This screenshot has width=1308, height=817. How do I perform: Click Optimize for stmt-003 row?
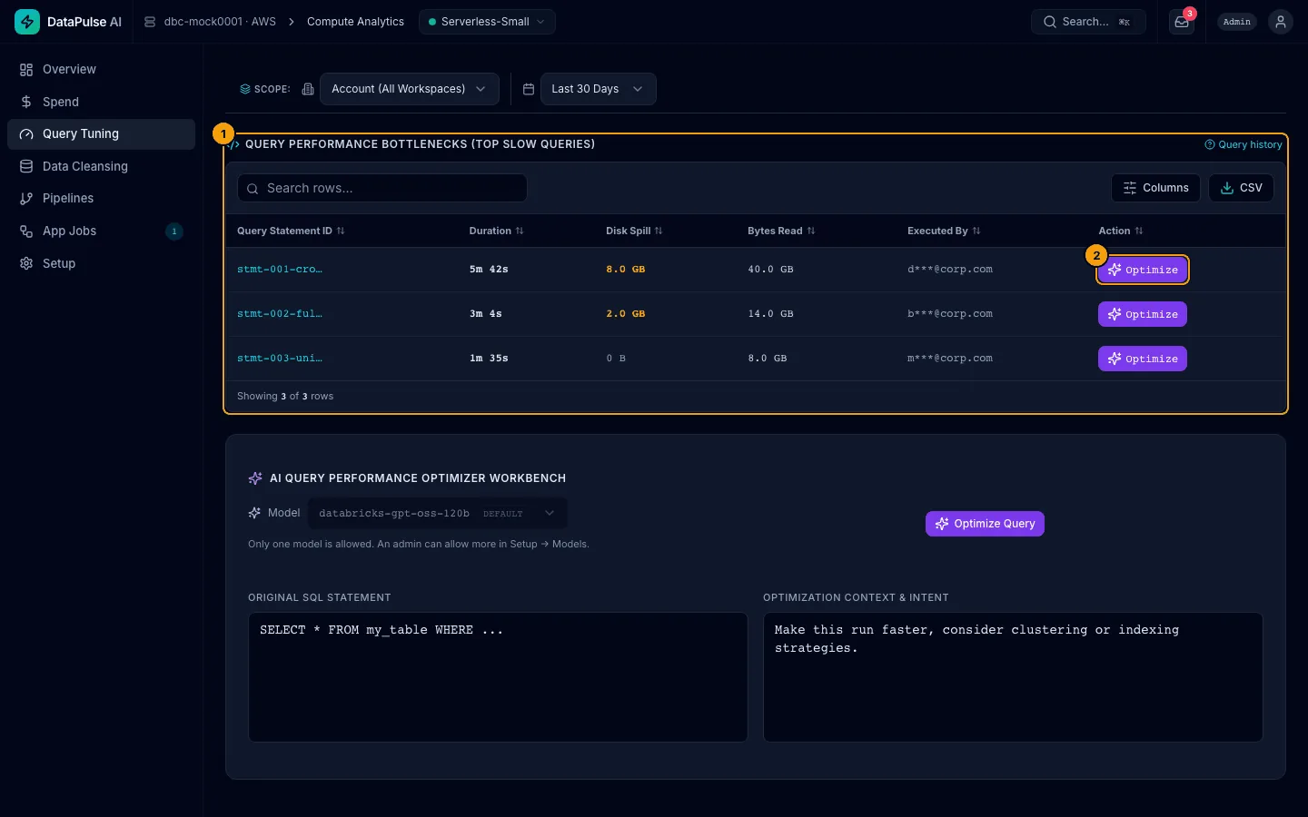[1143, 359]
